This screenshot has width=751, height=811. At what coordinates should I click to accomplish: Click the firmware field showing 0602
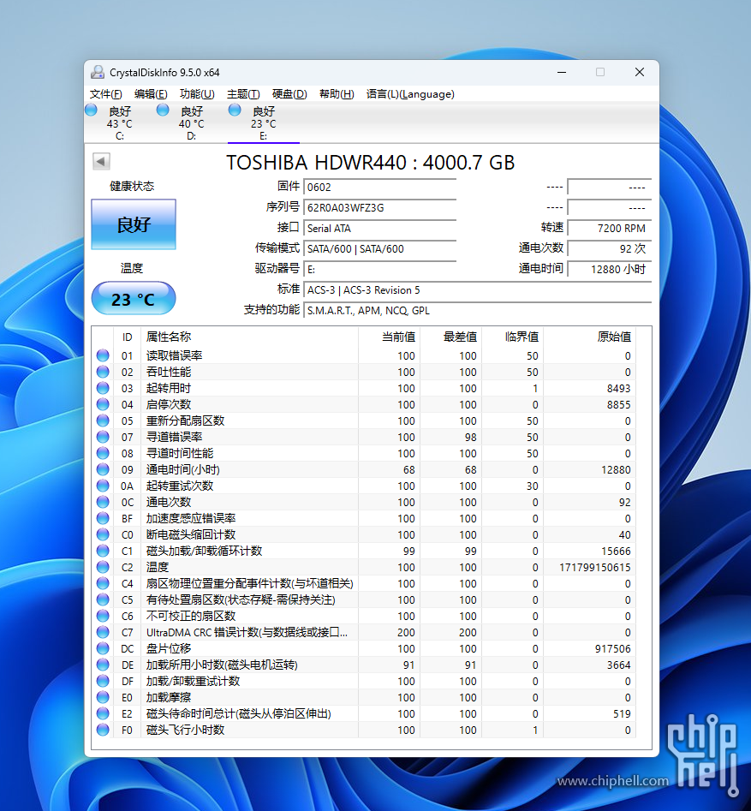(x=380, y=188)
